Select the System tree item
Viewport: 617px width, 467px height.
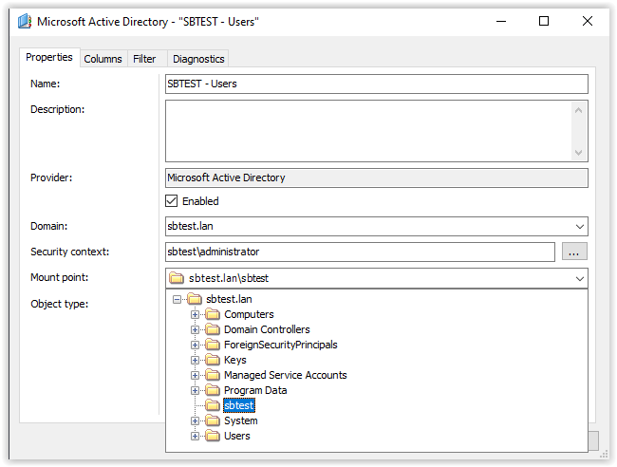coord(240,420)
